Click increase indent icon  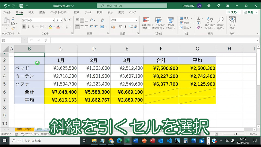[x=96, y=27]
